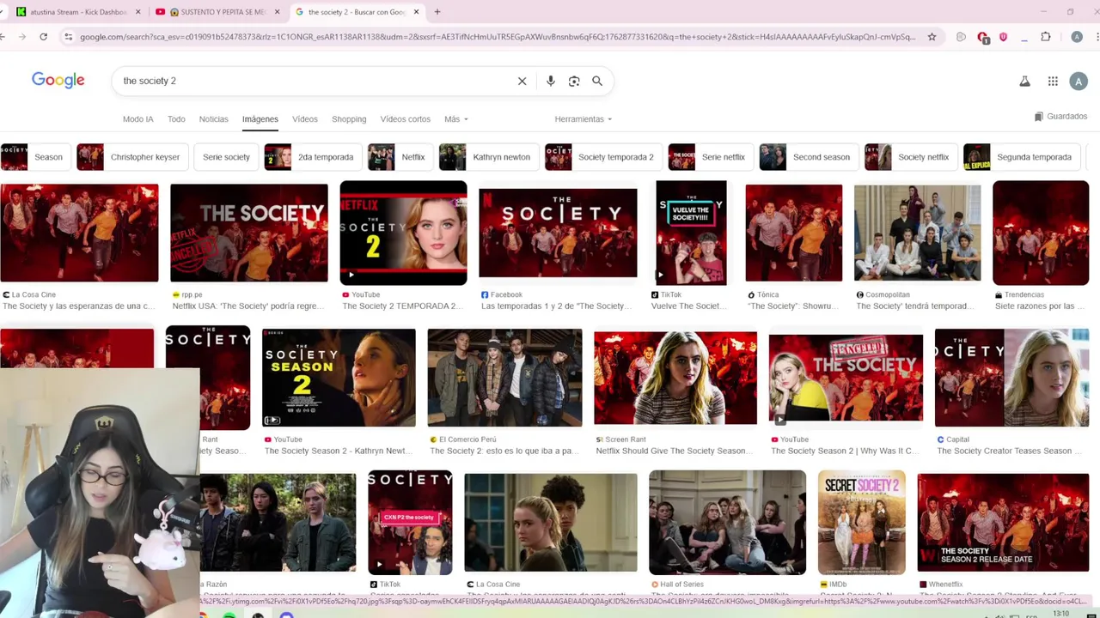Viewport: 1100px width, 618px height.
Task: Bookmark this page with star icon
Action: point(932,37)
